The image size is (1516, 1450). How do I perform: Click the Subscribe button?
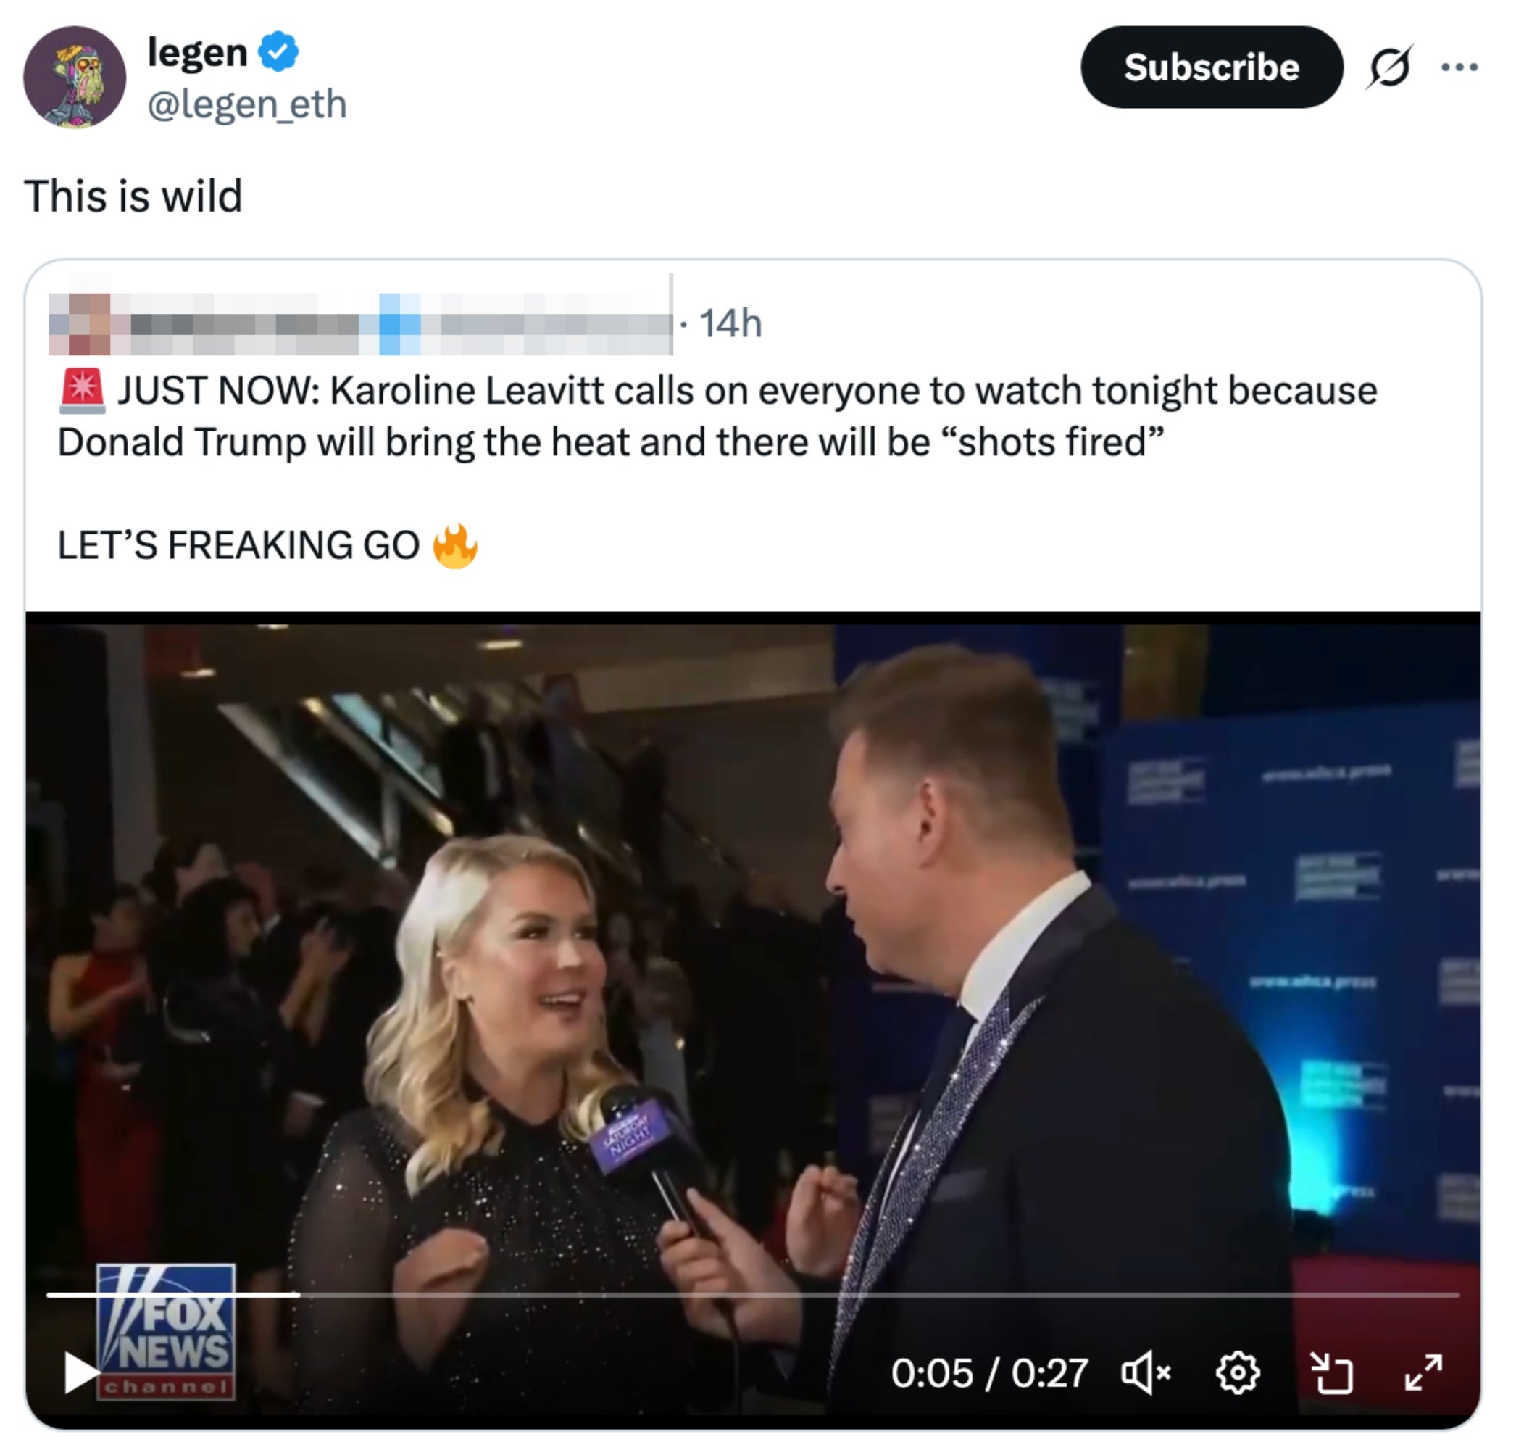click(x=1211, y=67)
